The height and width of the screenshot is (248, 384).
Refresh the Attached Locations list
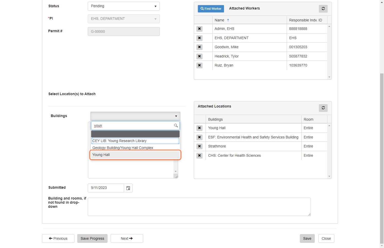click(x=323, y=108)
